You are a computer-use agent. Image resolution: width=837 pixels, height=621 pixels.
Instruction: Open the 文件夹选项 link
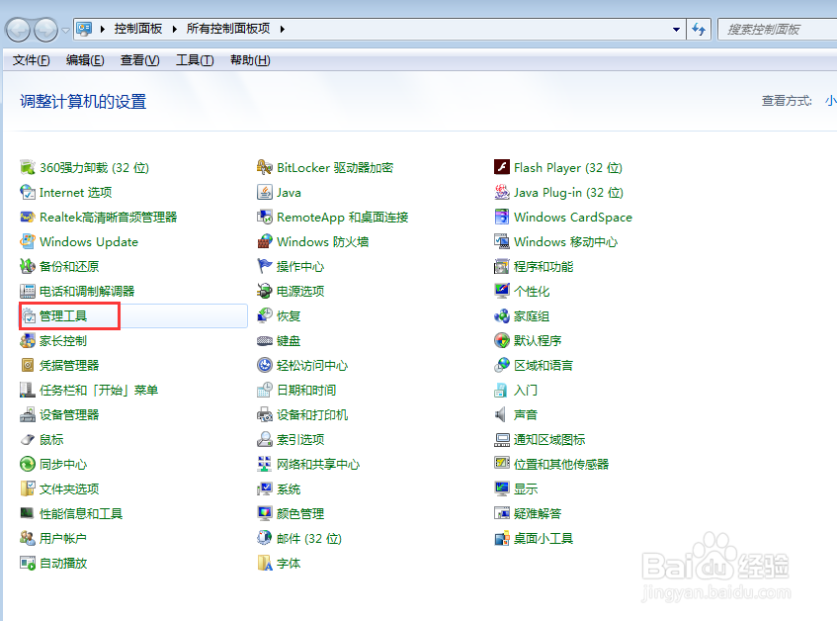pyautogui.click(x=69, y=489)
